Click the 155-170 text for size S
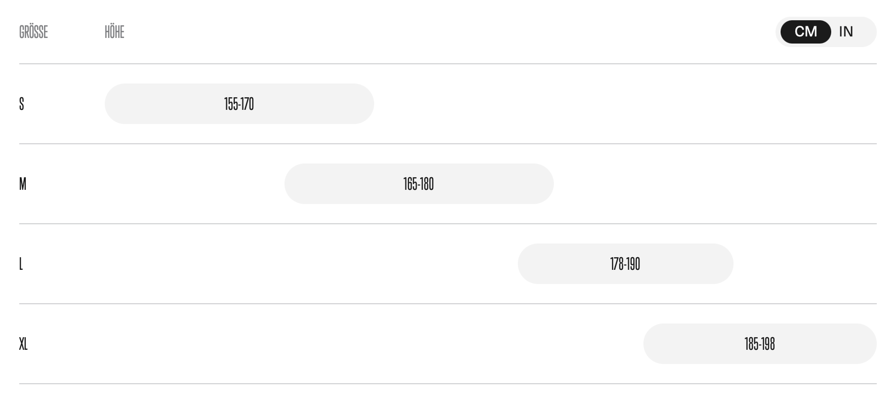The width and height of the screenshot is (895, 406). point(239,104)
